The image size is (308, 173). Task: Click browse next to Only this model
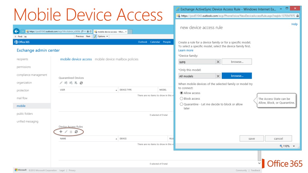237,76
